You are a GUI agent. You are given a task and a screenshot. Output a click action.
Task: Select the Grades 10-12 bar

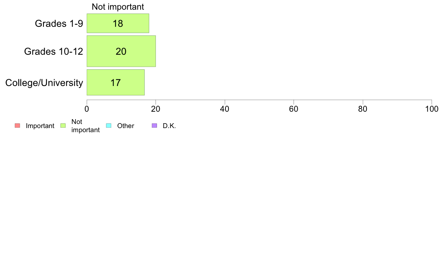tap(121, 51)
